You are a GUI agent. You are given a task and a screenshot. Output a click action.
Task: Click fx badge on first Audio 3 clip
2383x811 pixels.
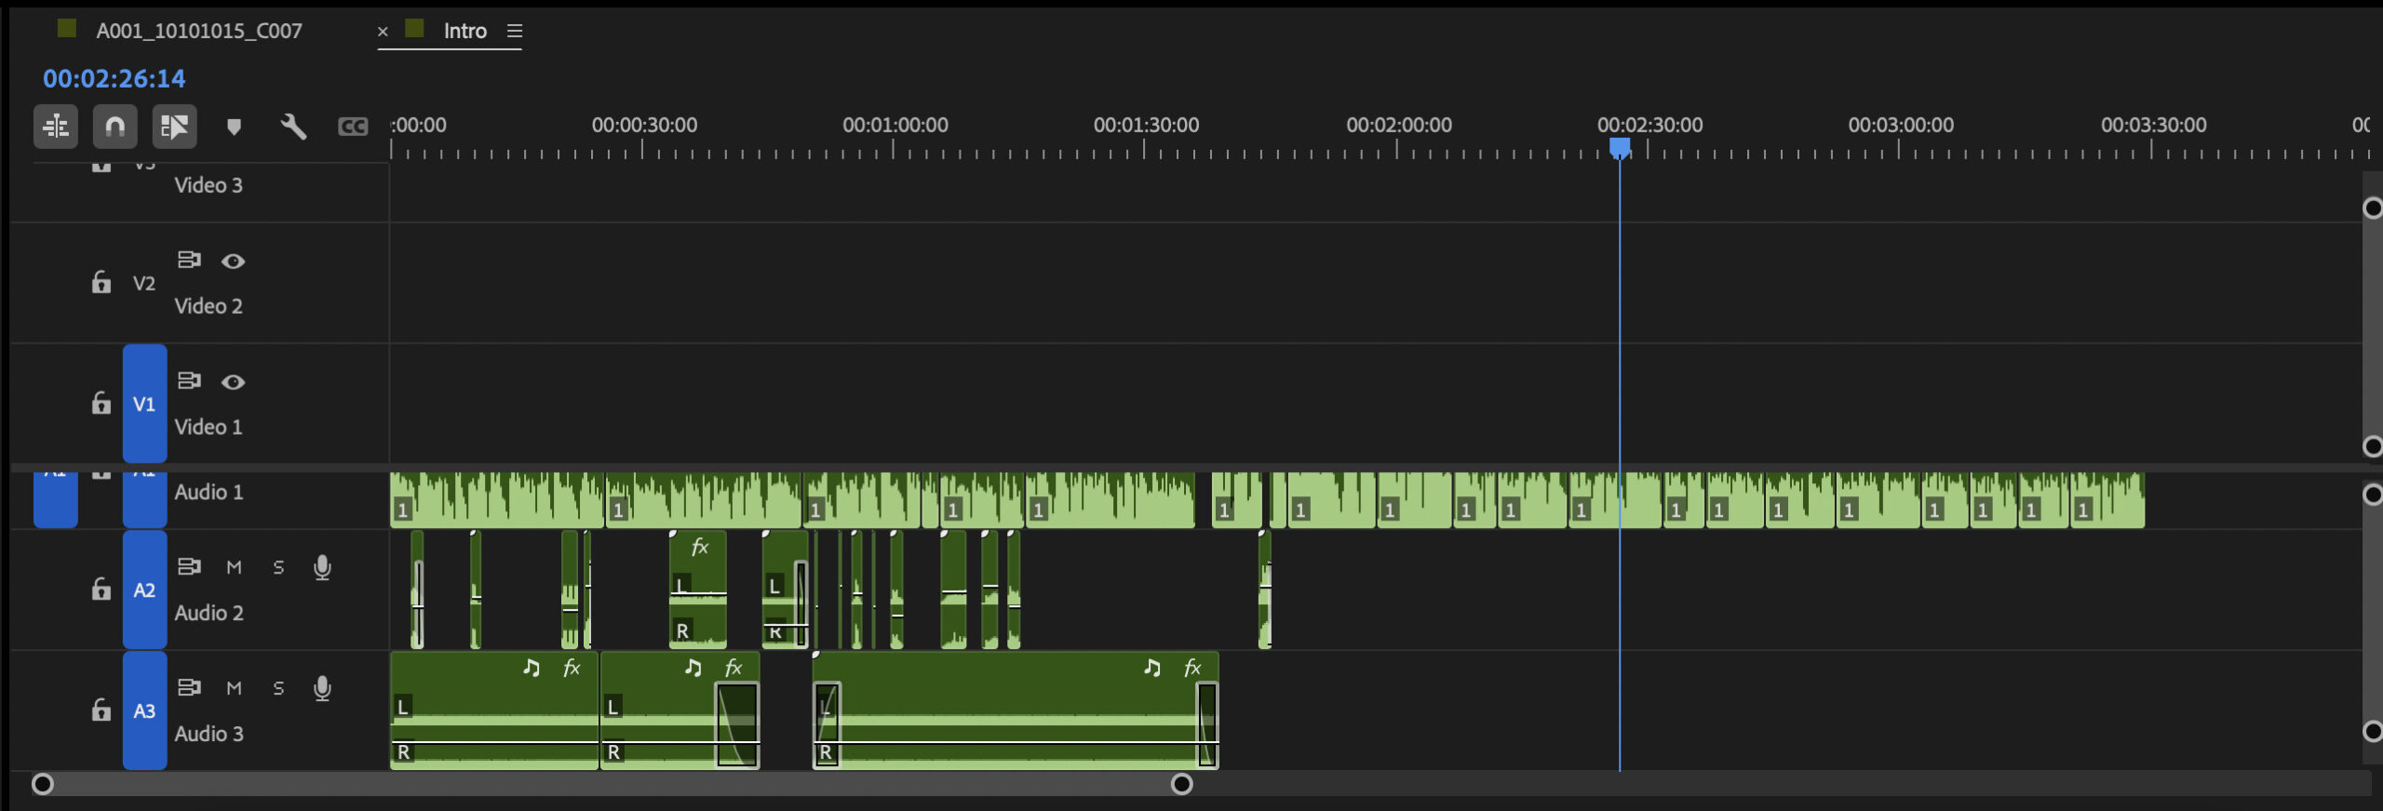click(572, 668)
